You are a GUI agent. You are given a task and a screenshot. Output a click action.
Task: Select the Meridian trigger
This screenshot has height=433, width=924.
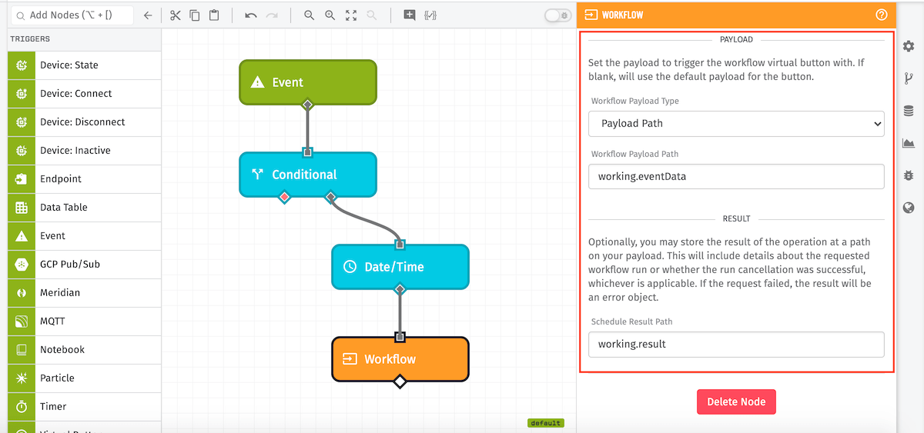coord(85,293)
